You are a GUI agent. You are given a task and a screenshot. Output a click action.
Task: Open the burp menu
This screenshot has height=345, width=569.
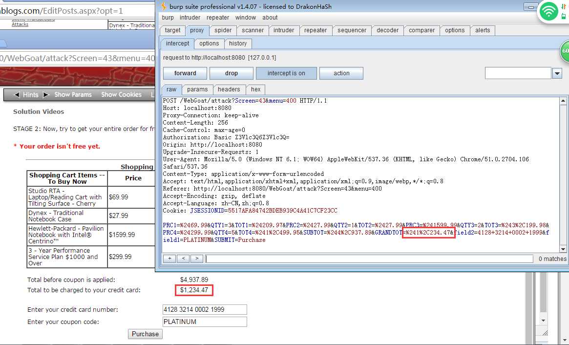[168, 18]
